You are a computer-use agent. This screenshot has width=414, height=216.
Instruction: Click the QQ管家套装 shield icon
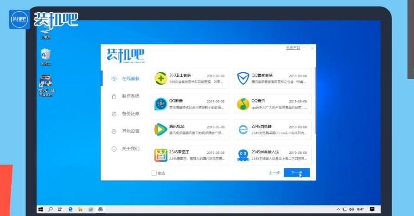[x=243, y=78]
